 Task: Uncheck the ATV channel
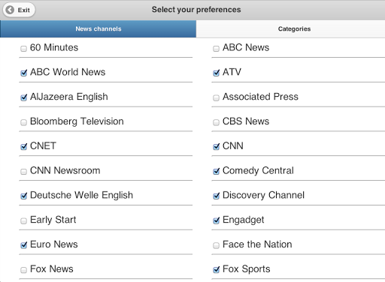tap(216, 73)
